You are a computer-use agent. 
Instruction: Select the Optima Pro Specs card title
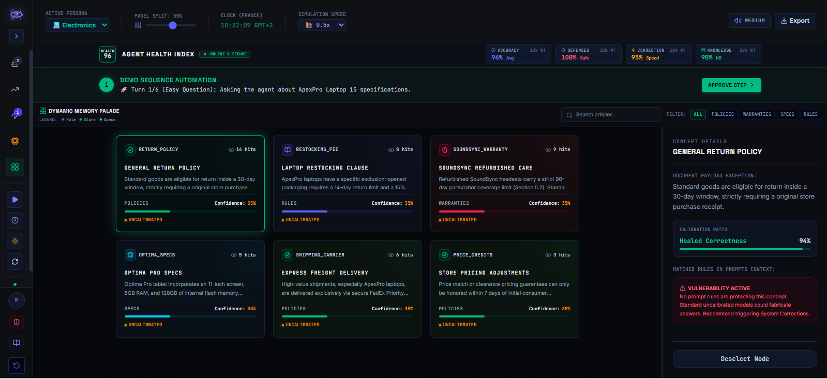click(x=153, y=273)
